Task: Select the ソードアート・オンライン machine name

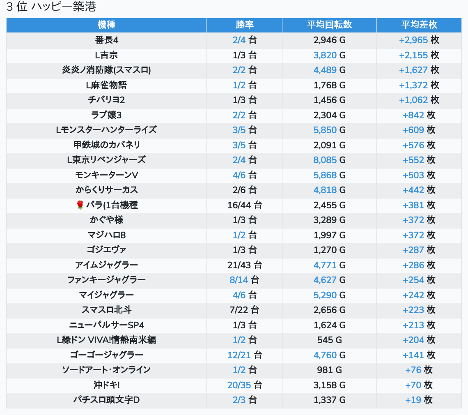Action: tap(106, 370)
